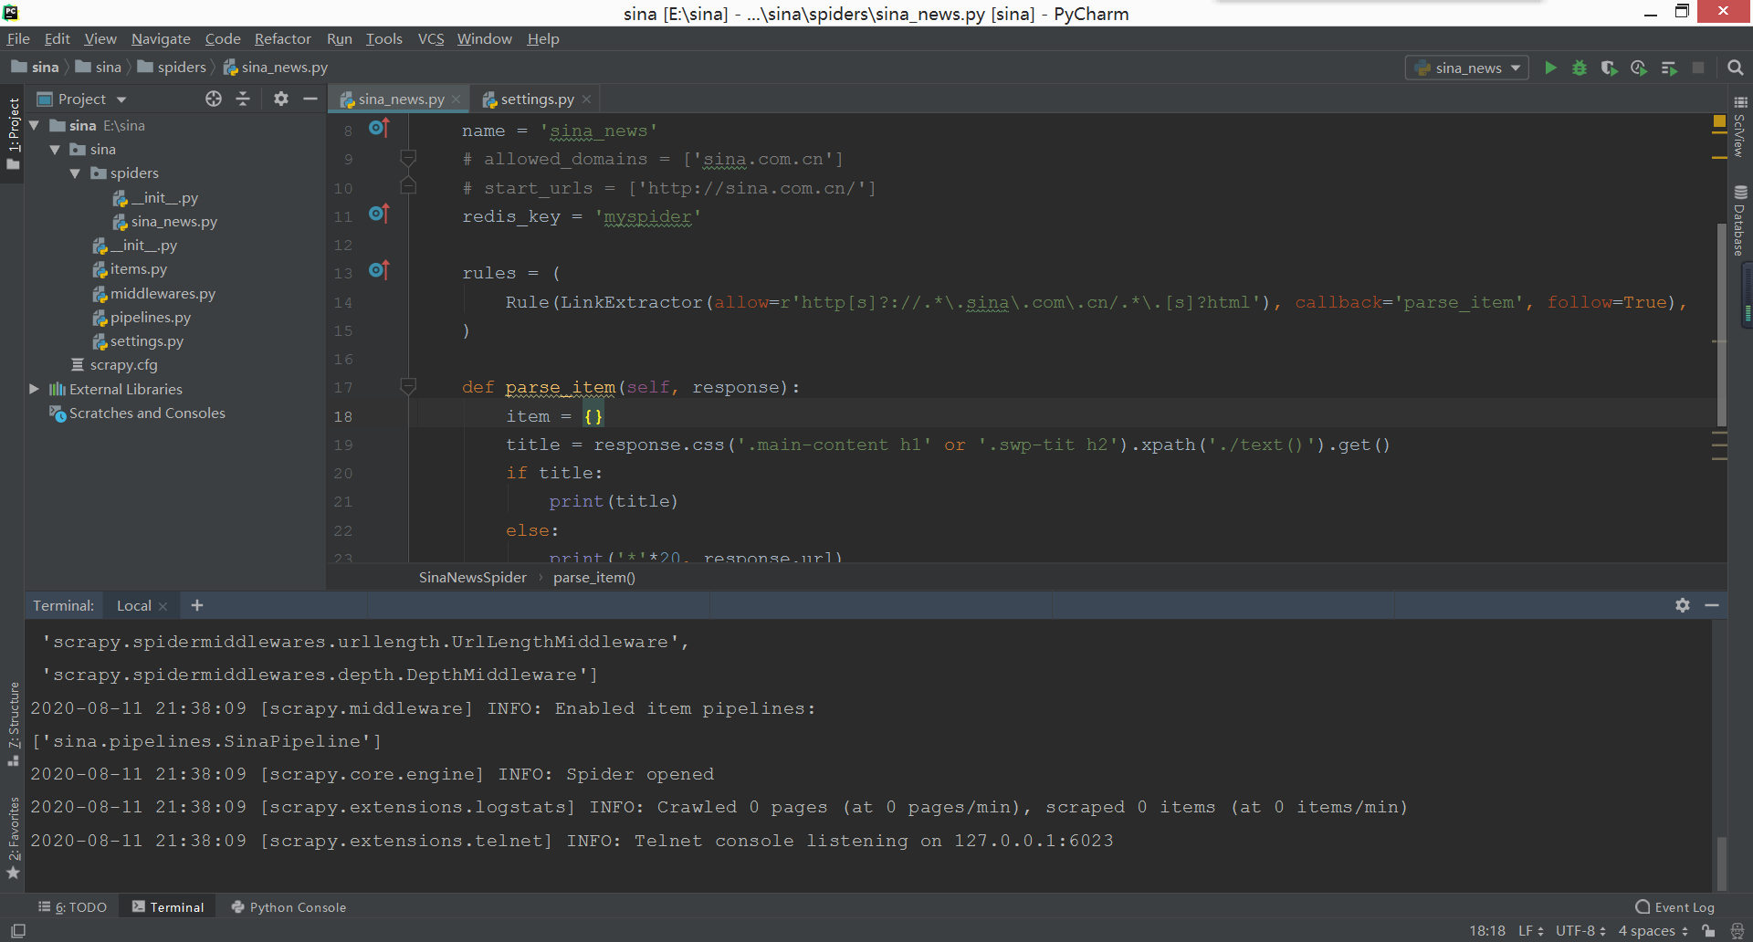This screenshot has width=1753, height=942.
Task: Collapse the spiders folder
Action: (75, 173)
